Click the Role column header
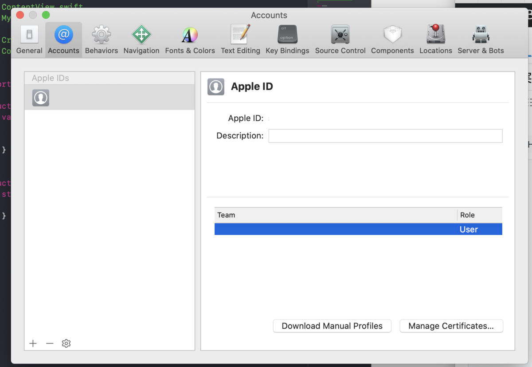 (x=480, y=215)
